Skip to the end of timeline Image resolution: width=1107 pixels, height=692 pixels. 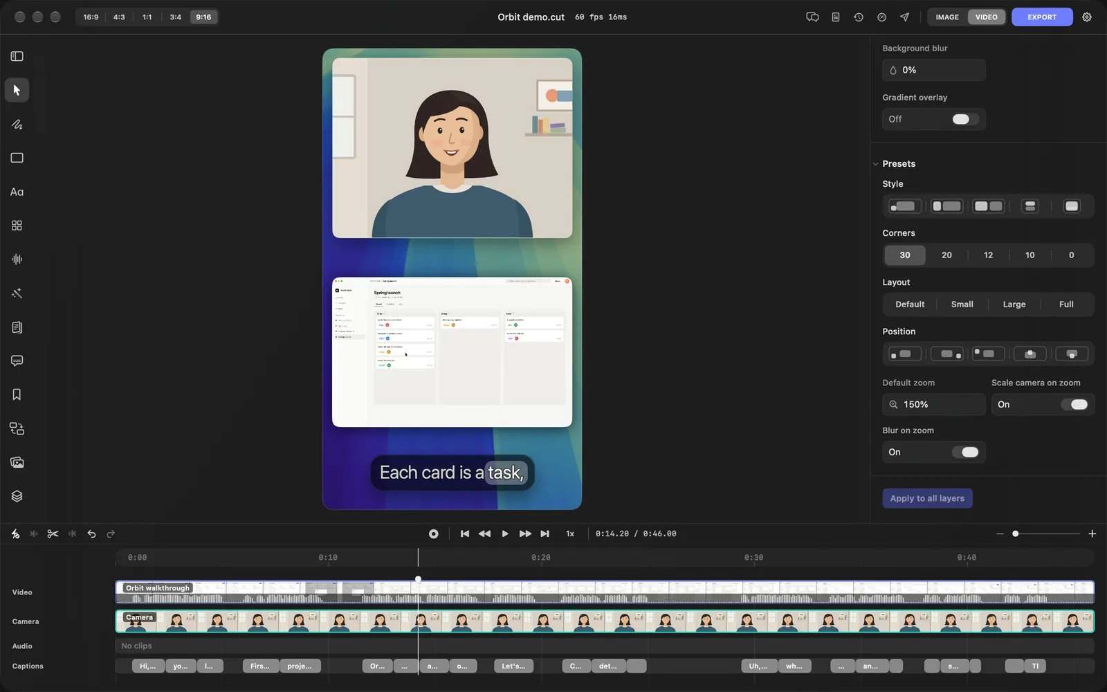click(x=545, y=534)
